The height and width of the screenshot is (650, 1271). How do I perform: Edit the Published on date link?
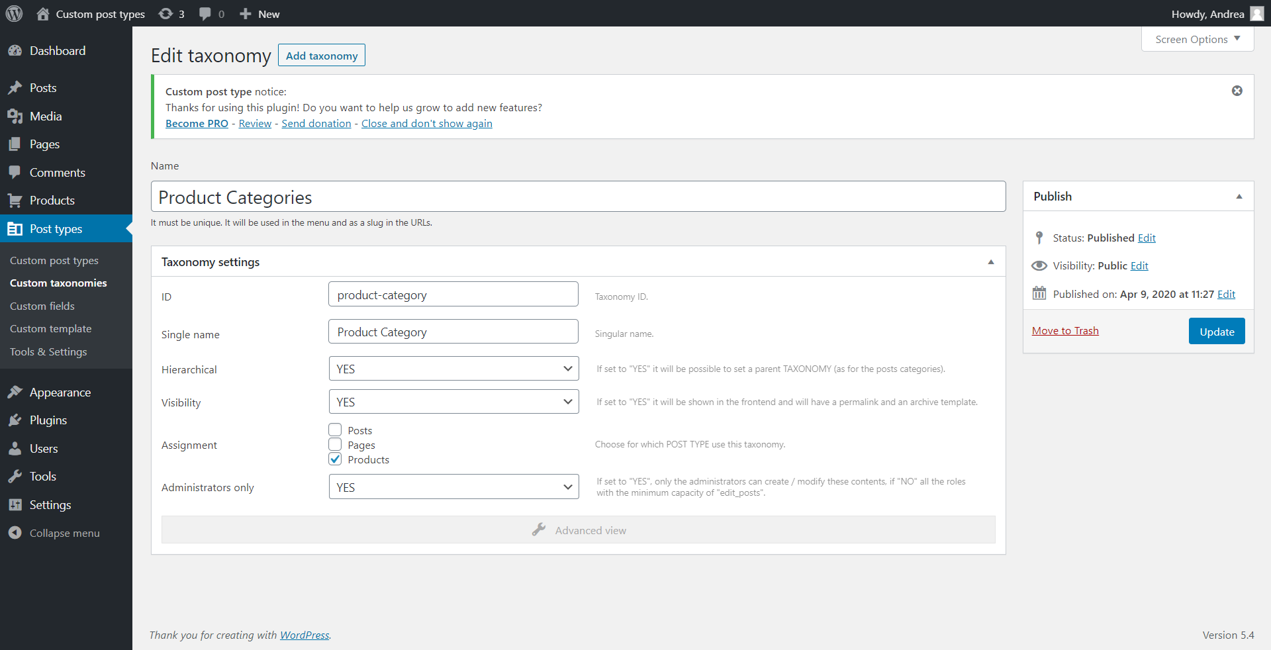[1226, 295]
